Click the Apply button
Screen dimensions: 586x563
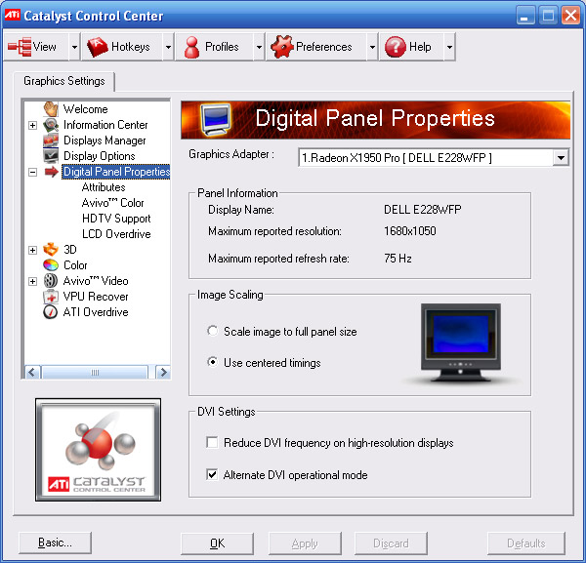(305, 543)
